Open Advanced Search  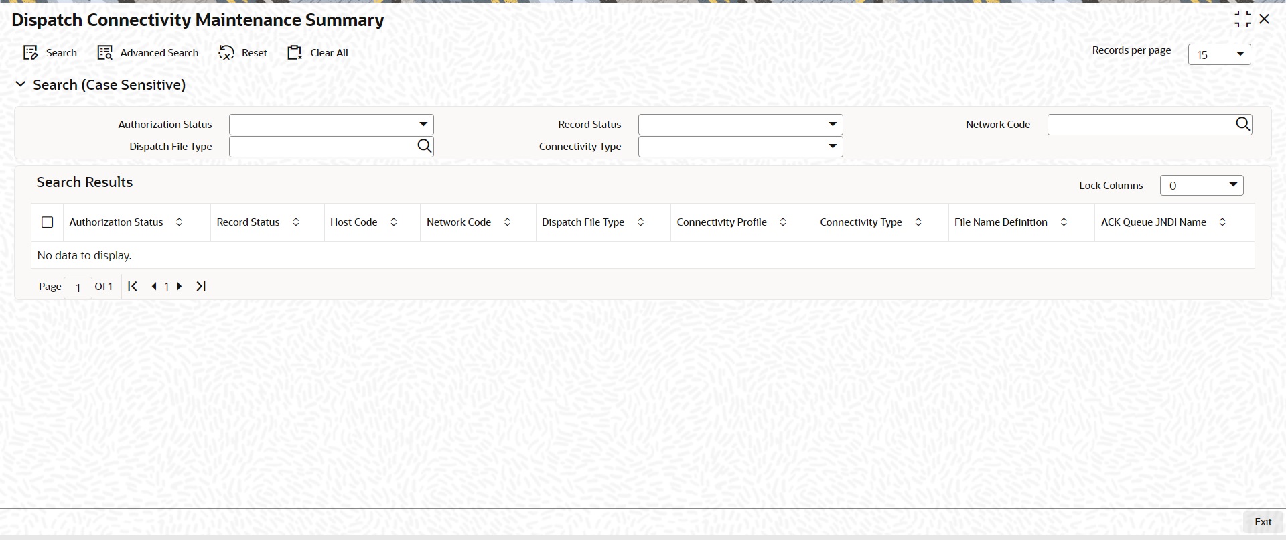click(x=148, y=53)
